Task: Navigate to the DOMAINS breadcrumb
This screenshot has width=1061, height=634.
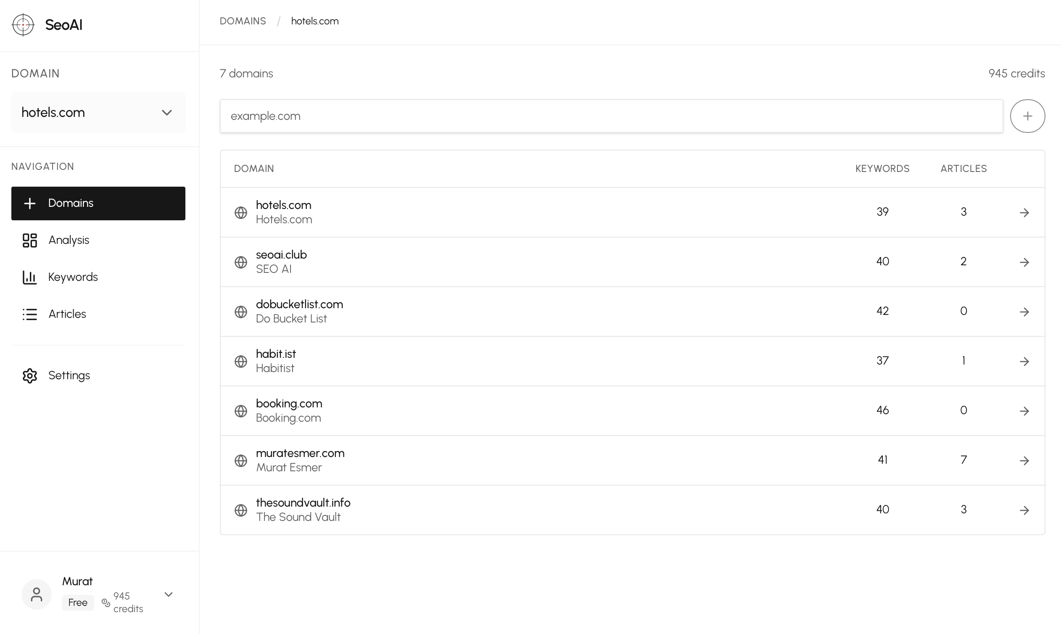Action: pyautogui.click(x=243, y=21)
